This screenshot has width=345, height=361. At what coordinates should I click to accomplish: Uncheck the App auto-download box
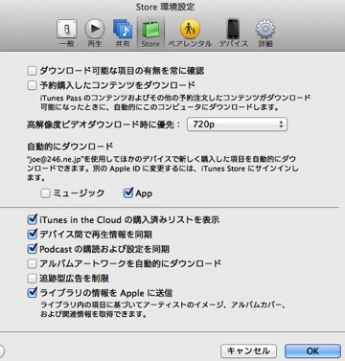(128, 192)
